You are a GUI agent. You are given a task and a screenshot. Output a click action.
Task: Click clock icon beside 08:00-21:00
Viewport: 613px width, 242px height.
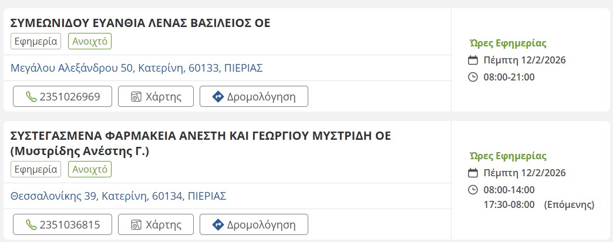[x=473, y=77]
